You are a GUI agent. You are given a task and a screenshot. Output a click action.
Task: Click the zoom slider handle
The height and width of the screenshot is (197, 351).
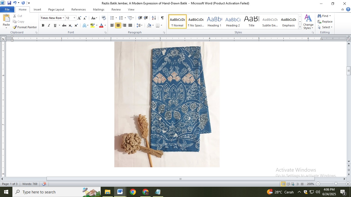[336, 184]
